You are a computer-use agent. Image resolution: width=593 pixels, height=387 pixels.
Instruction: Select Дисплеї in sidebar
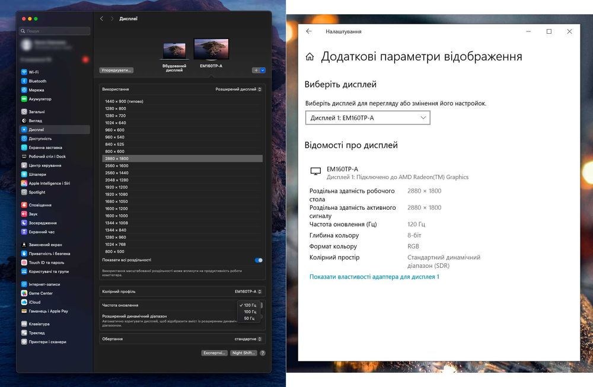click(55, 130)
